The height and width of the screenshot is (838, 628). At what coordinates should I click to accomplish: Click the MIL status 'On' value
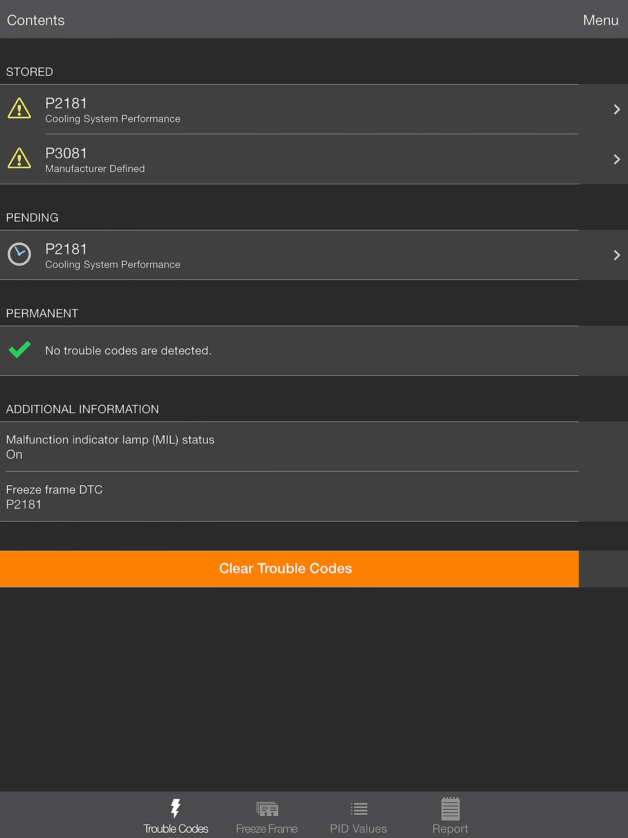point(14,455)
